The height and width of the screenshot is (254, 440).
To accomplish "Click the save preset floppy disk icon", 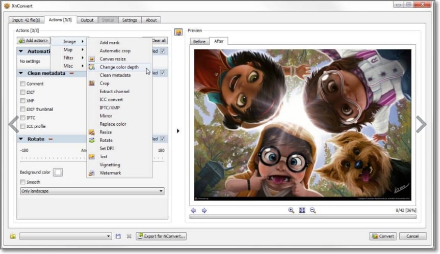I will [x=118, y=236].
